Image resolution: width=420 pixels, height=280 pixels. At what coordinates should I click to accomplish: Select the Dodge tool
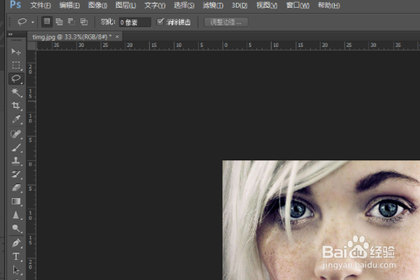[16, 228]
